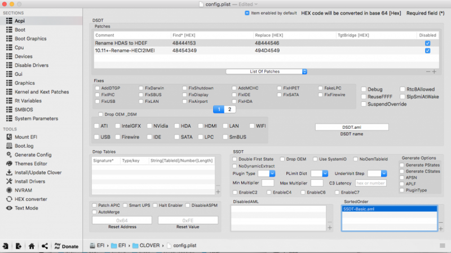Enable the IntelGFX checkbox
Image resolution: width=451 pixels, height=253 pixels.
coord(118,125)
